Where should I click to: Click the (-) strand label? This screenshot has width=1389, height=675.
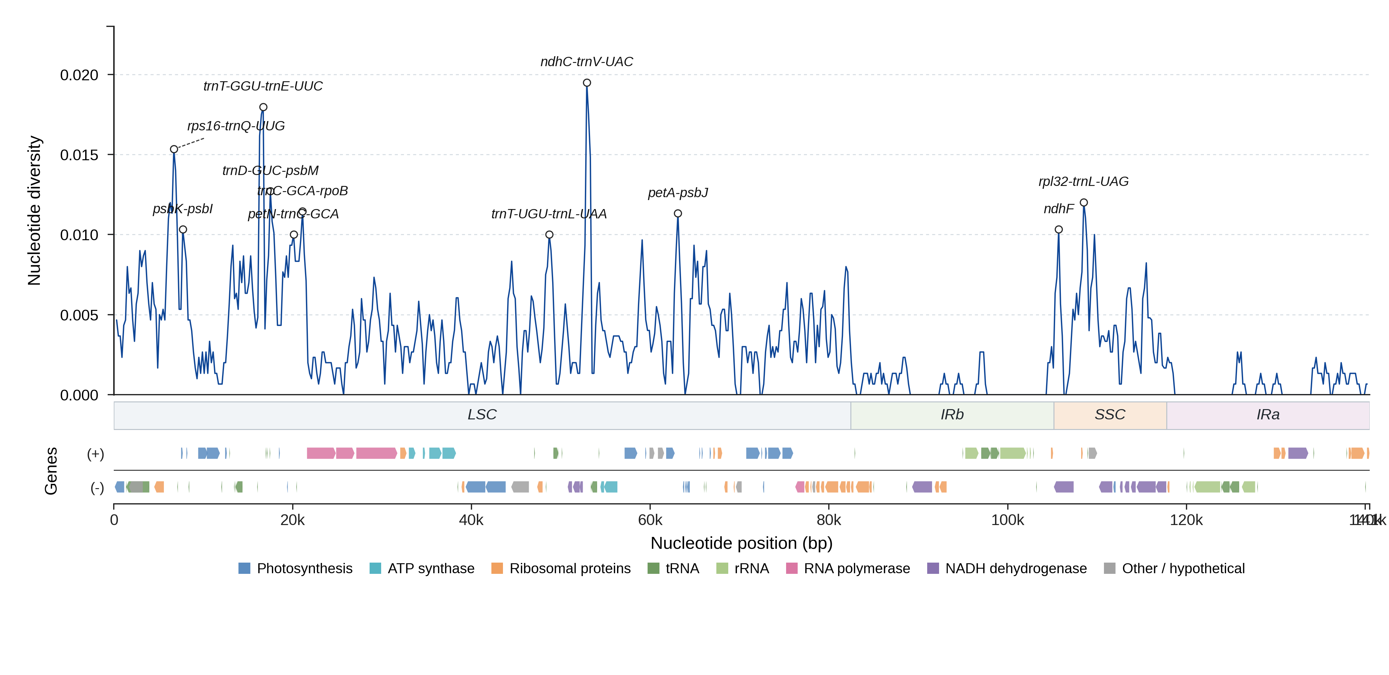coord(97,487)
